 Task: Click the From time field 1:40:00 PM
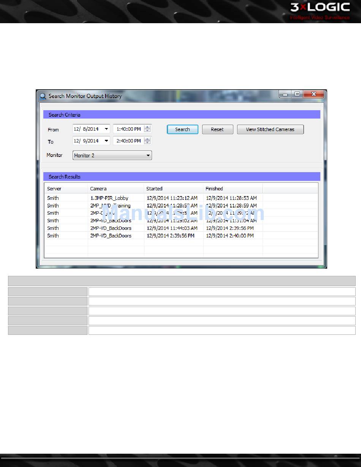click(128, 129)
